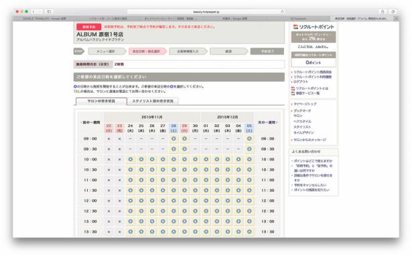This screenshot has width=412, height=256.
Task: Choose the 09:30 slot on December 05
Action: tap(249, 149)
